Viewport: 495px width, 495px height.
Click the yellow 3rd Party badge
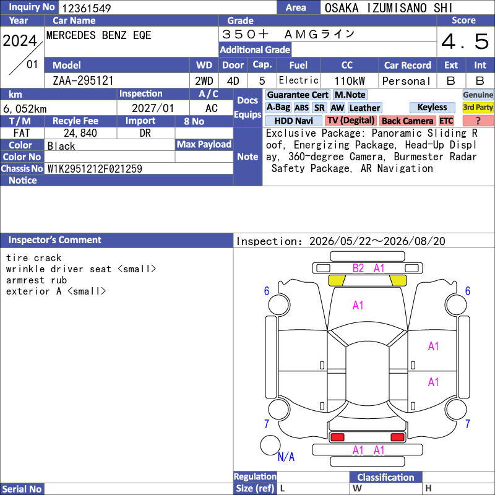[x=478, y=108]
